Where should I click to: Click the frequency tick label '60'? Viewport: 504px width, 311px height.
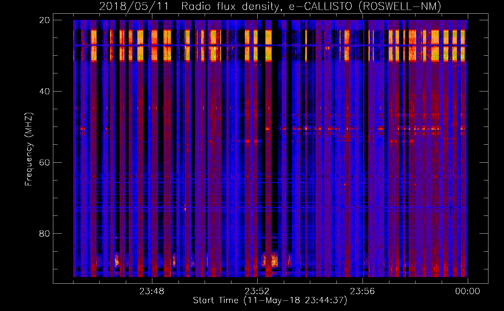pos(45,163)
